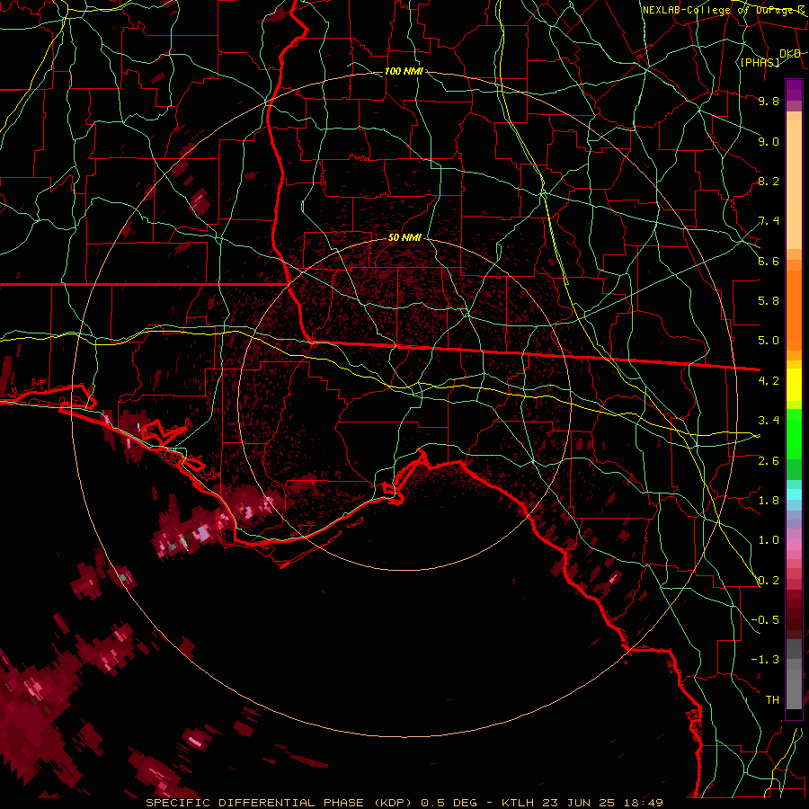The image size is (809, 809).
Task: Click the 9.0 value on the scale
Action: pyautogui.click(x=769, y=141)
